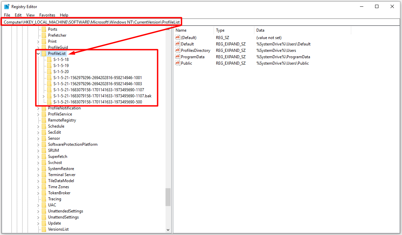Click the folder icon of Time Zones key
This screenshot has width=402, height=235.
[44, 187]
